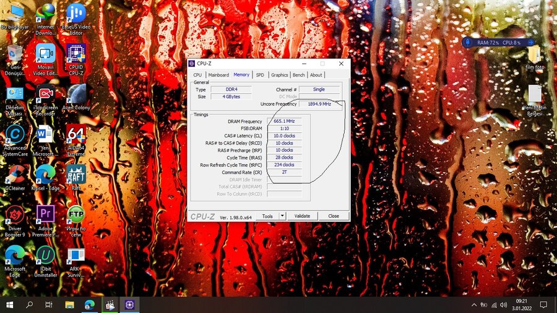Click the Close button in CPU-Z
The height and width of the screenshot is (313, 557).
[334, 216]
